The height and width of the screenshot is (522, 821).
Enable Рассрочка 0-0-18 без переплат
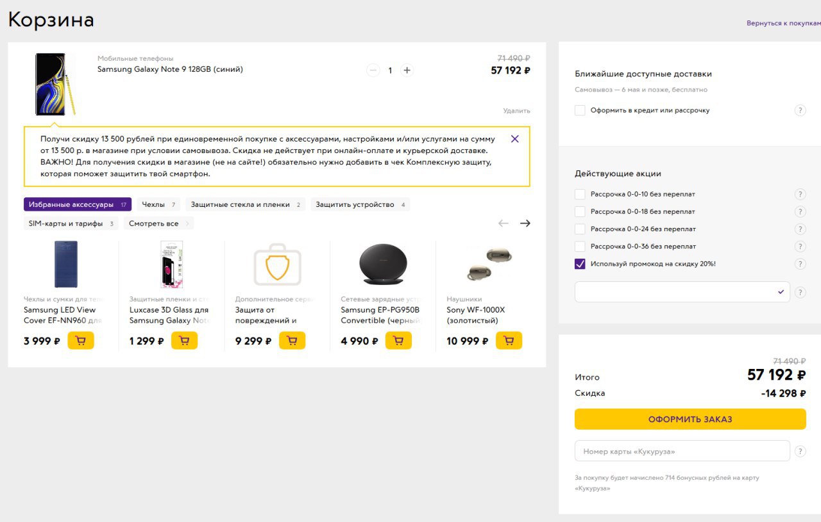(580, 211)
